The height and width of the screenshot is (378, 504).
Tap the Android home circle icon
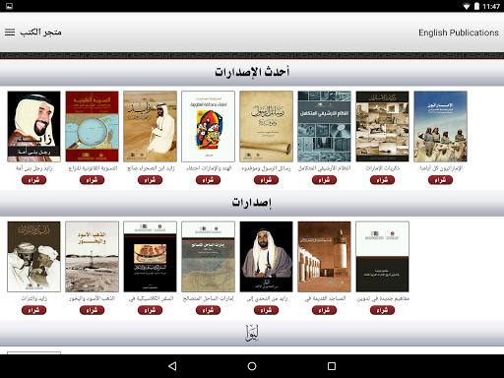tap(252, 366)
